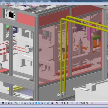Screen dimensions: 108x108
Task: Click the Shading view mode icon
Action: coord(42,103)
